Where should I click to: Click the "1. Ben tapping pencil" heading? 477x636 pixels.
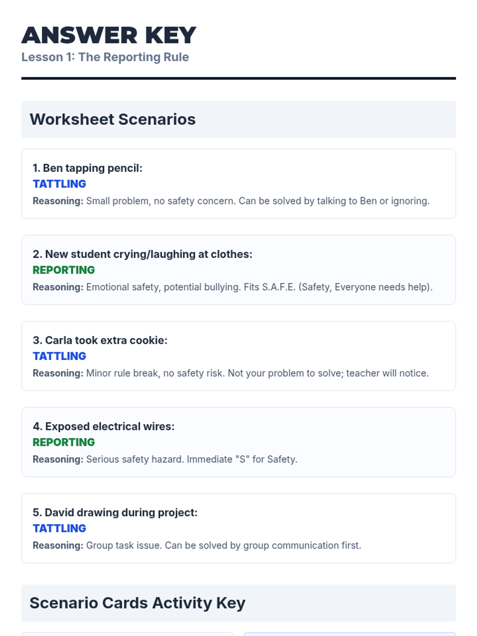pos(87,168)
